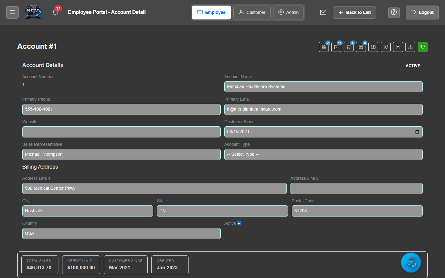Open the help question mark icon
This screenshot has height=278, width=445.
[394, 12]
